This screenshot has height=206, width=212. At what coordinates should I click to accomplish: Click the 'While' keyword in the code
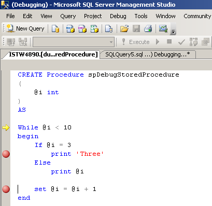(x=28, y=127)
